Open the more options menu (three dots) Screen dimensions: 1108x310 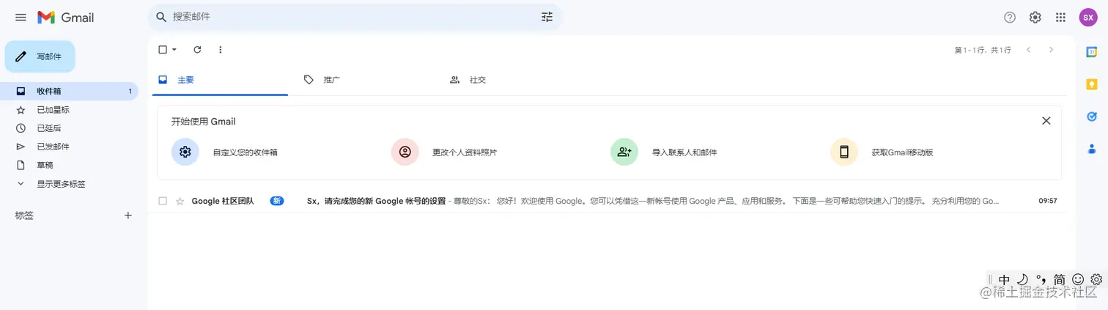221,50
